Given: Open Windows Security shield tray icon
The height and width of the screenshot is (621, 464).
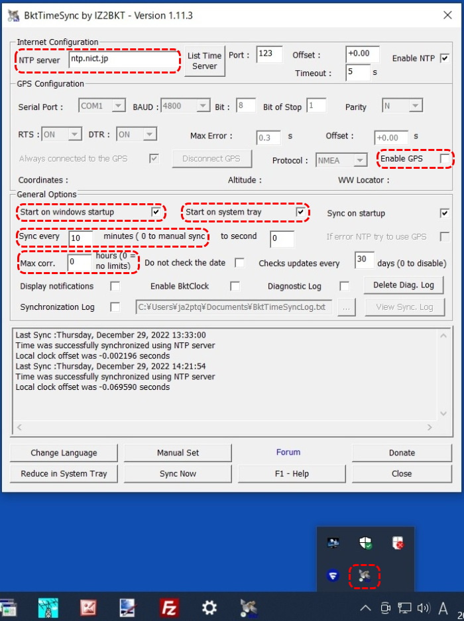Looking at the screenshot, I should coord(365,542).
